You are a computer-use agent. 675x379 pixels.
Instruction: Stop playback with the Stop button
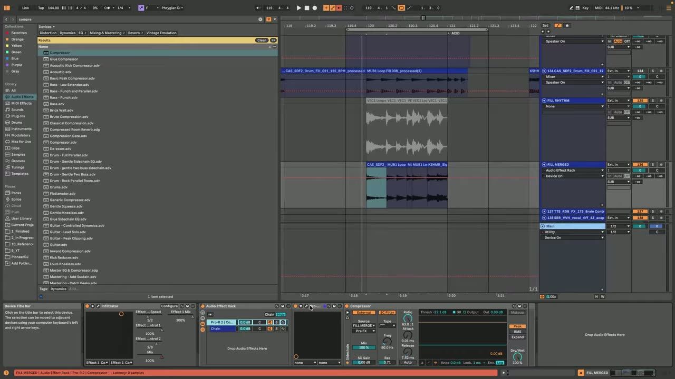307,8
